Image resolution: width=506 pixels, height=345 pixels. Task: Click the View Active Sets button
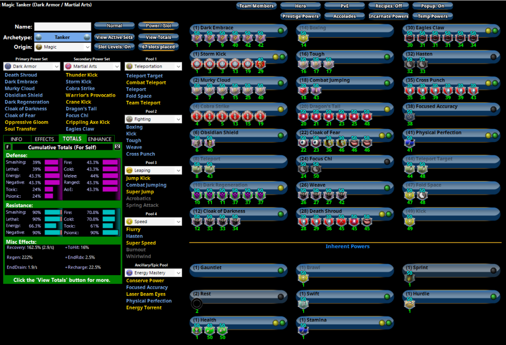click(114, 37)
